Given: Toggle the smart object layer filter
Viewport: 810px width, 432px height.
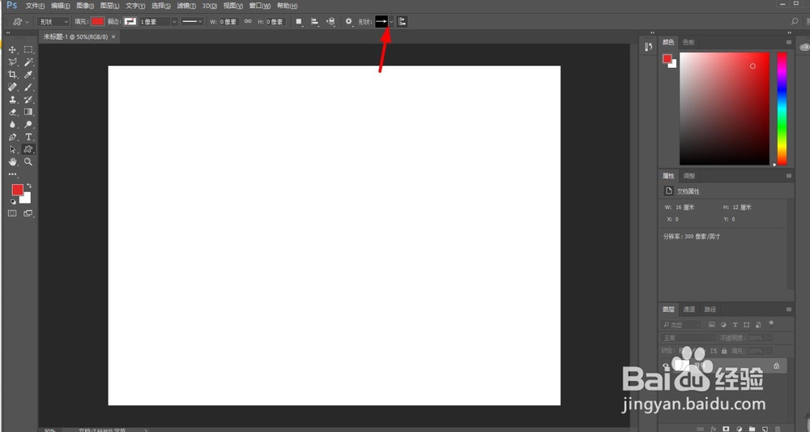Looking at the screenshot, I should (x=758, y=324).
